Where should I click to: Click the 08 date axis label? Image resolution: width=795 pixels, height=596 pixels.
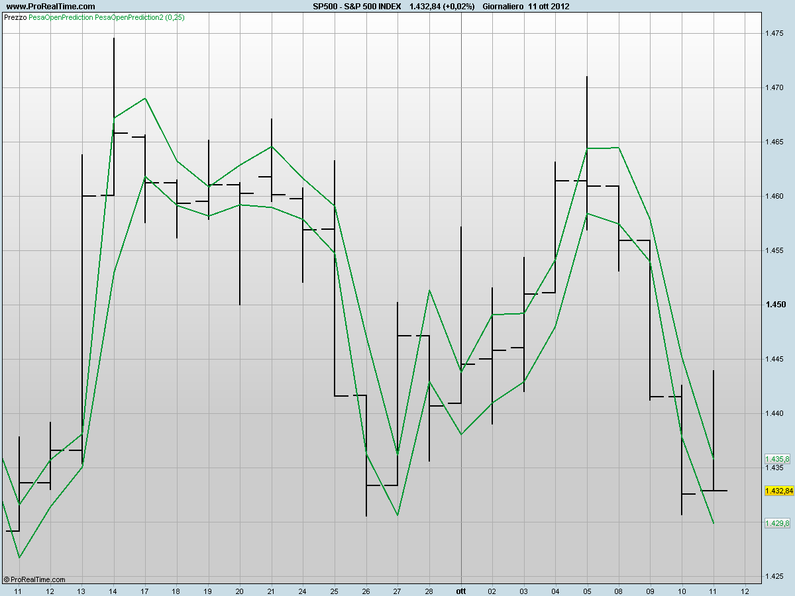click(619, 590)
